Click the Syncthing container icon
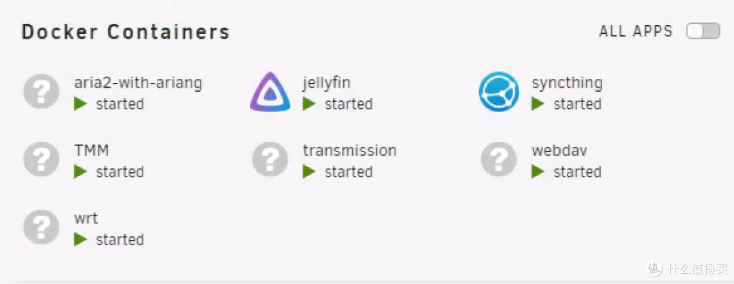 point(499,92)
